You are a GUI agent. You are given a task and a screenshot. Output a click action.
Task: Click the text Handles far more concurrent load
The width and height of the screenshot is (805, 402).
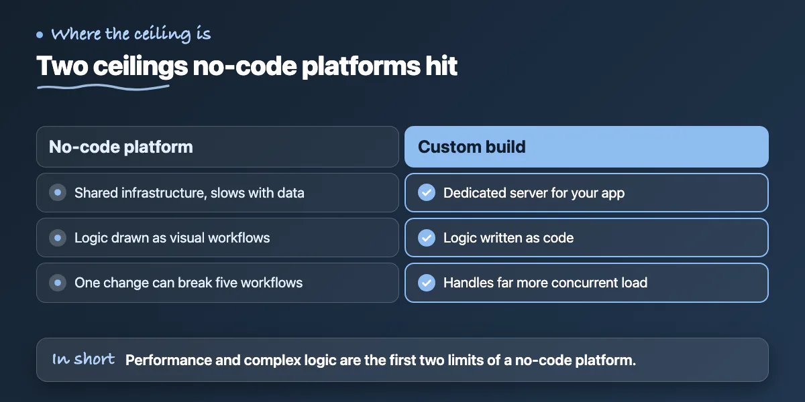click(545, 283)
